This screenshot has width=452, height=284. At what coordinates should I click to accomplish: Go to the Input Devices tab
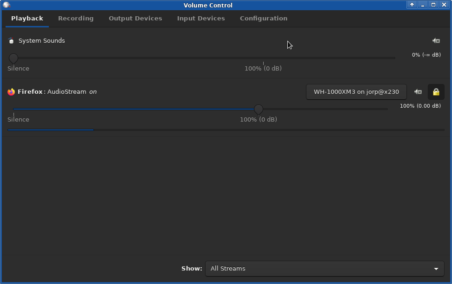(201, 19)
